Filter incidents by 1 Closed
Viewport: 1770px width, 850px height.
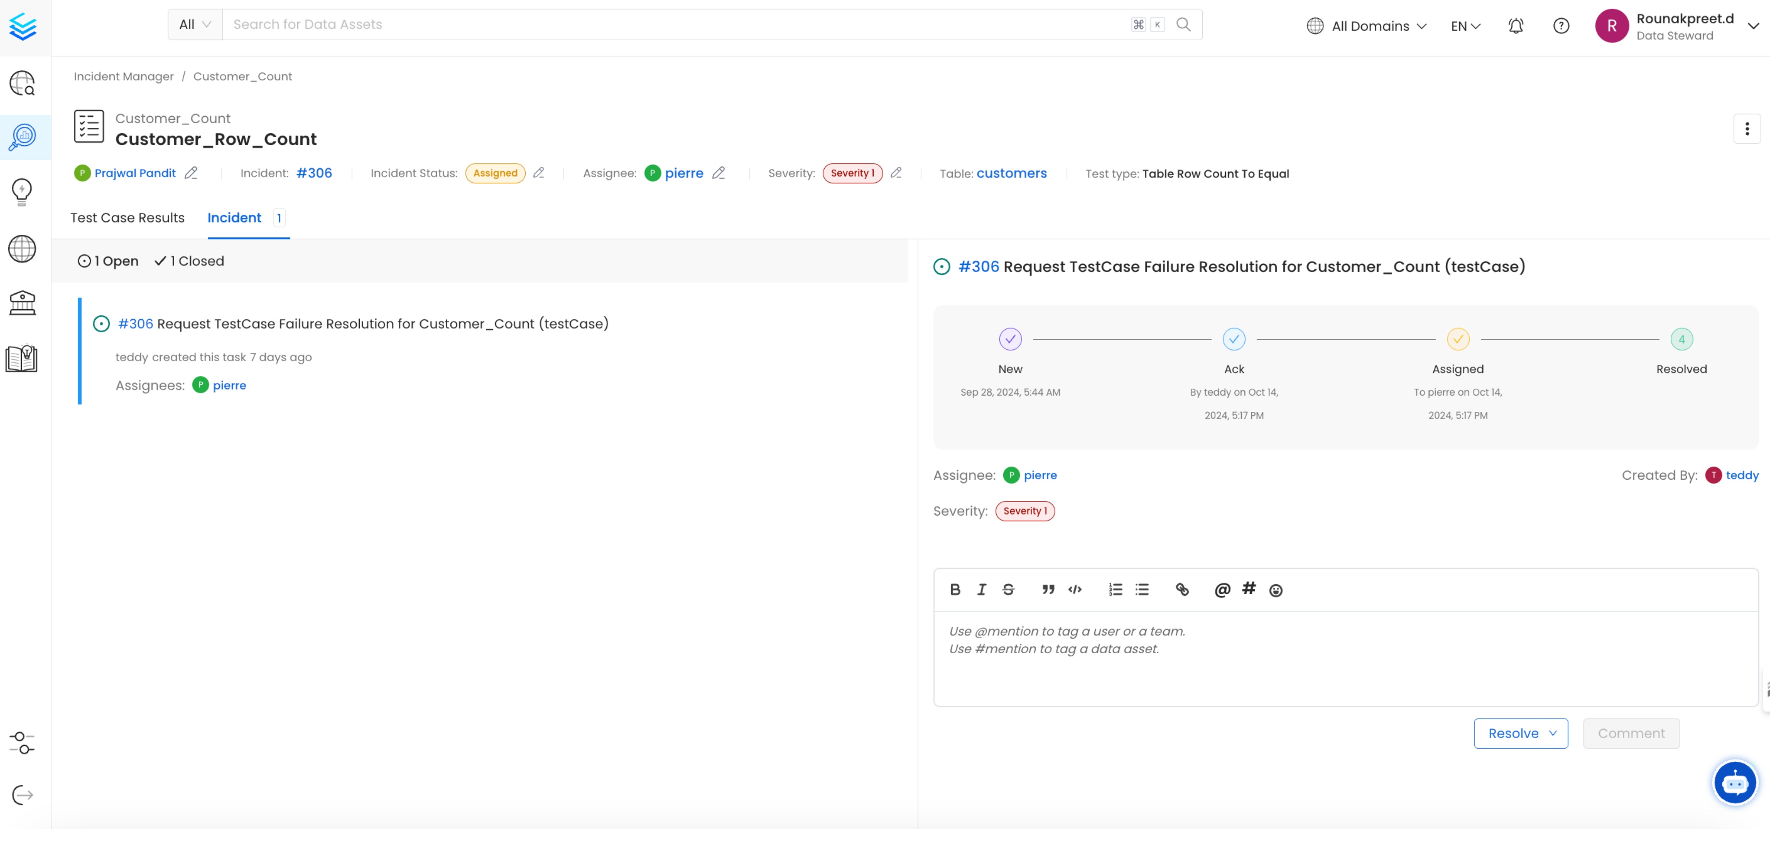190,261
